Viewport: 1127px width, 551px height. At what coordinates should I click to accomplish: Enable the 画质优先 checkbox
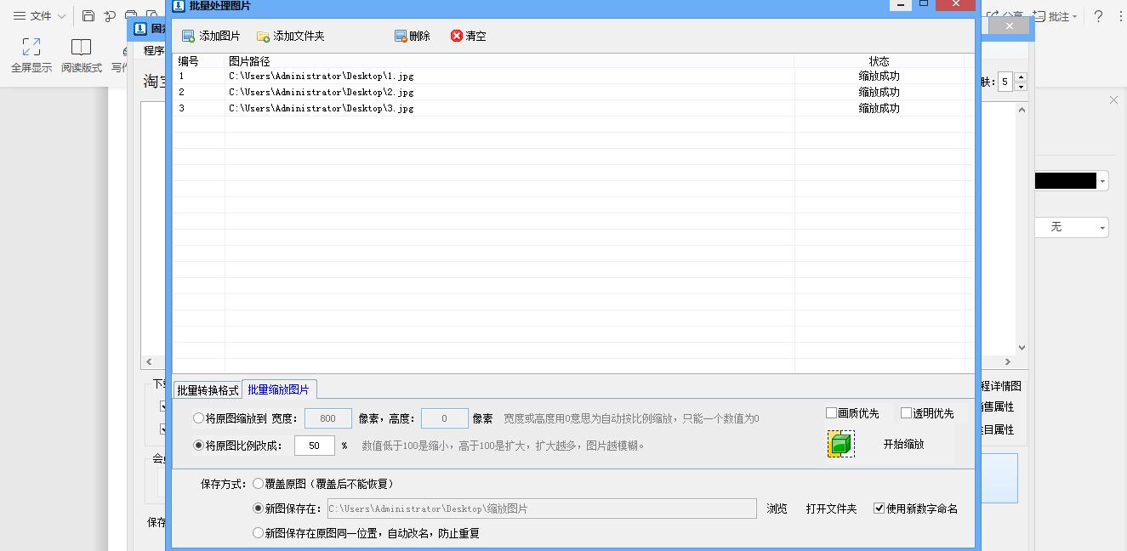(x=829, y=412)
